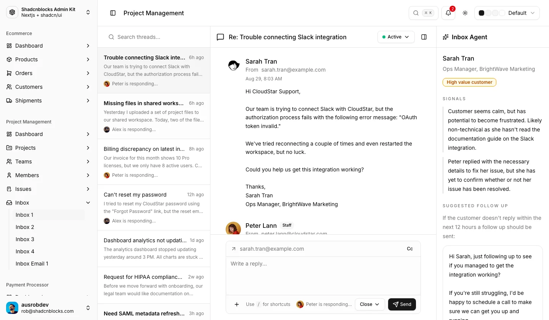Click the dark color swatch in theme selector
This screenshot has height=320, width=549.
482,13
